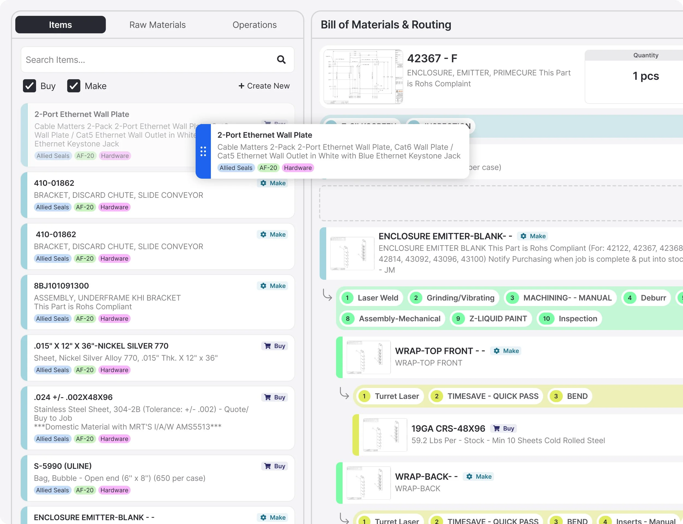Click the Make gear icon beside the BOM ENCLOSURE EMITTER-BLANK heading
The image size is (683, 524).
pyautogui.click(x=524, y=236)
